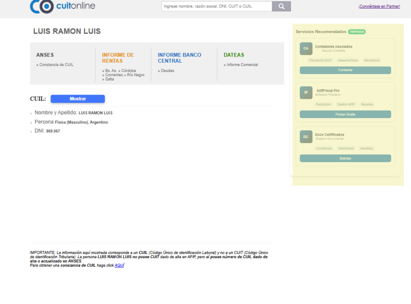Click the SF SoftFiscal Pro avatar
Viewport: 411px width, 304px height.
pos(306,93)
